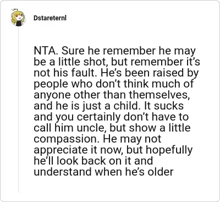The height and width of the screenshot is (202, 220).
Task: Click the line 'compassion. He may not'
Action: 97,139
